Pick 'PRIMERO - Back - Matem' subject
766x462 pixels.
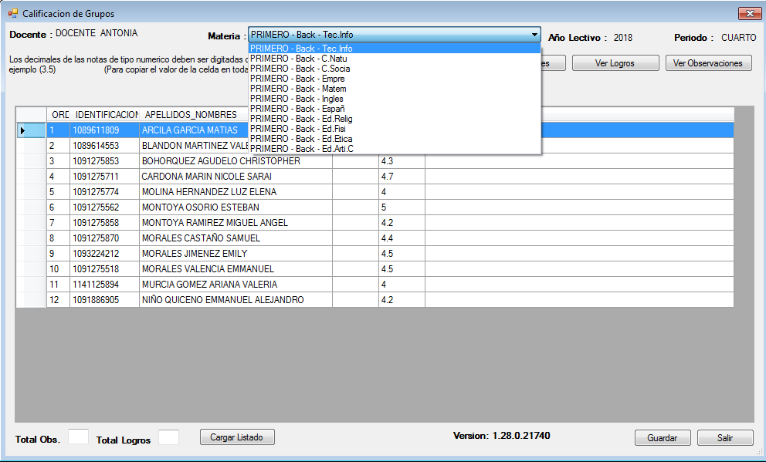(287, 89)
